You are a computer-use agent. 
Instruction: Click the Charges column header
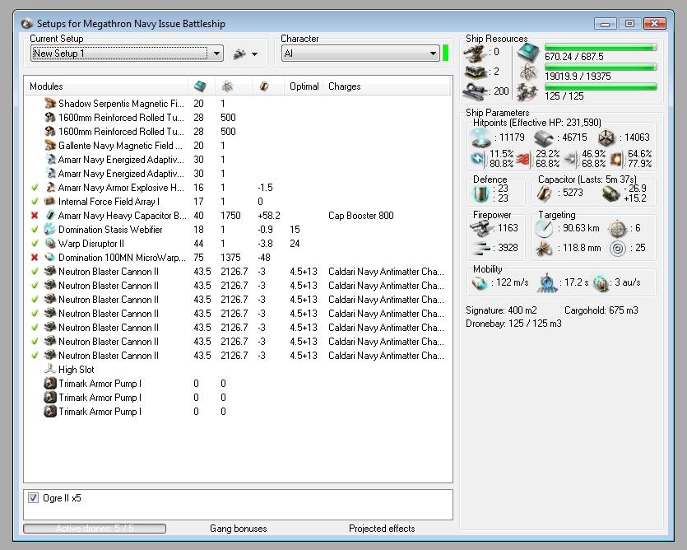click(344, 86)
